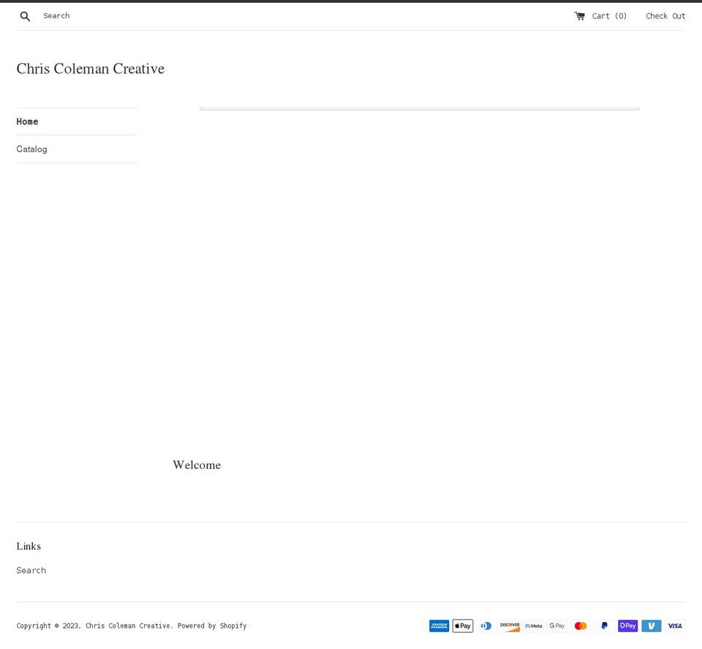Click the PayPal payment icon
The height and width of the screenshot is (649, 702).
pyautogui.click(x=605, y=626)
